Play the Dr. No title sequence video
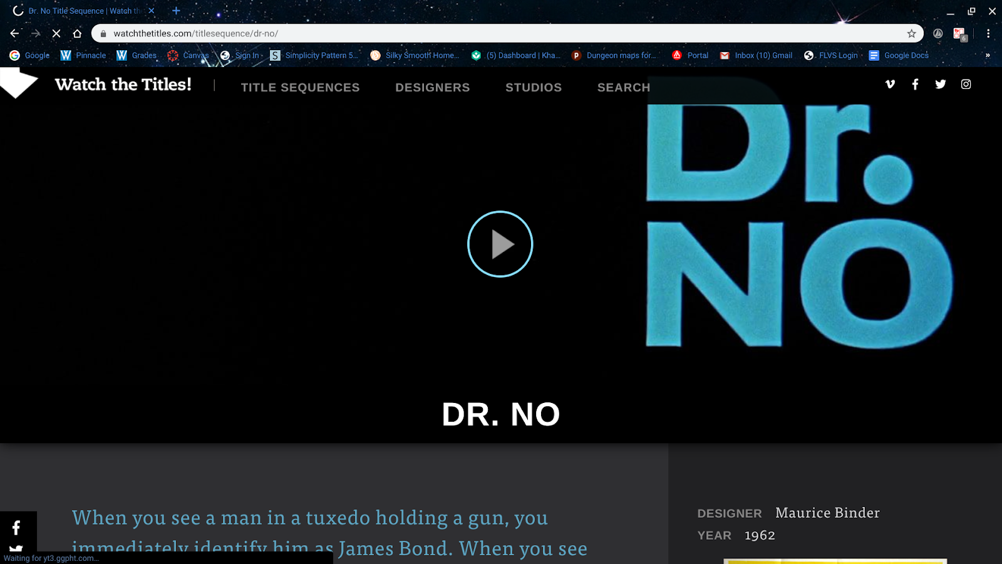 500,244
